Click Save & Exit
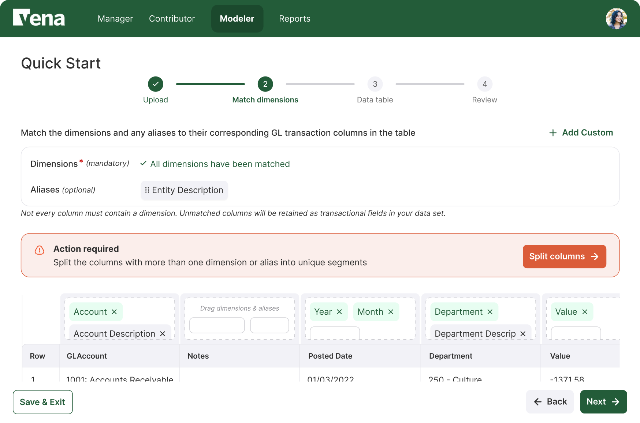Screen dimensions: 640x423 (43, 402)
